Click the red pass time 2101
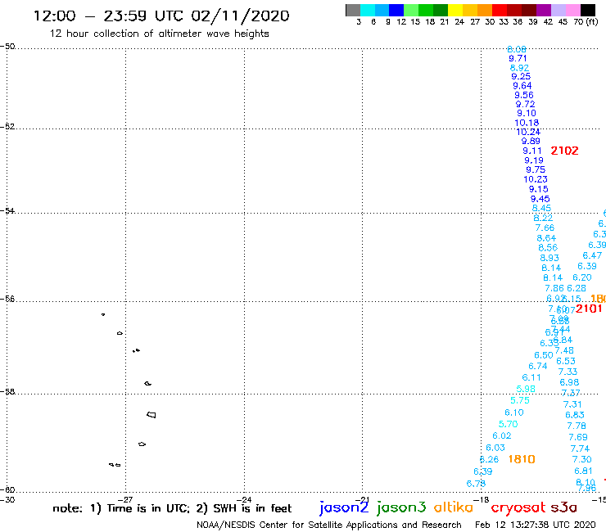 pyautogui.click(x=589, y=309)
